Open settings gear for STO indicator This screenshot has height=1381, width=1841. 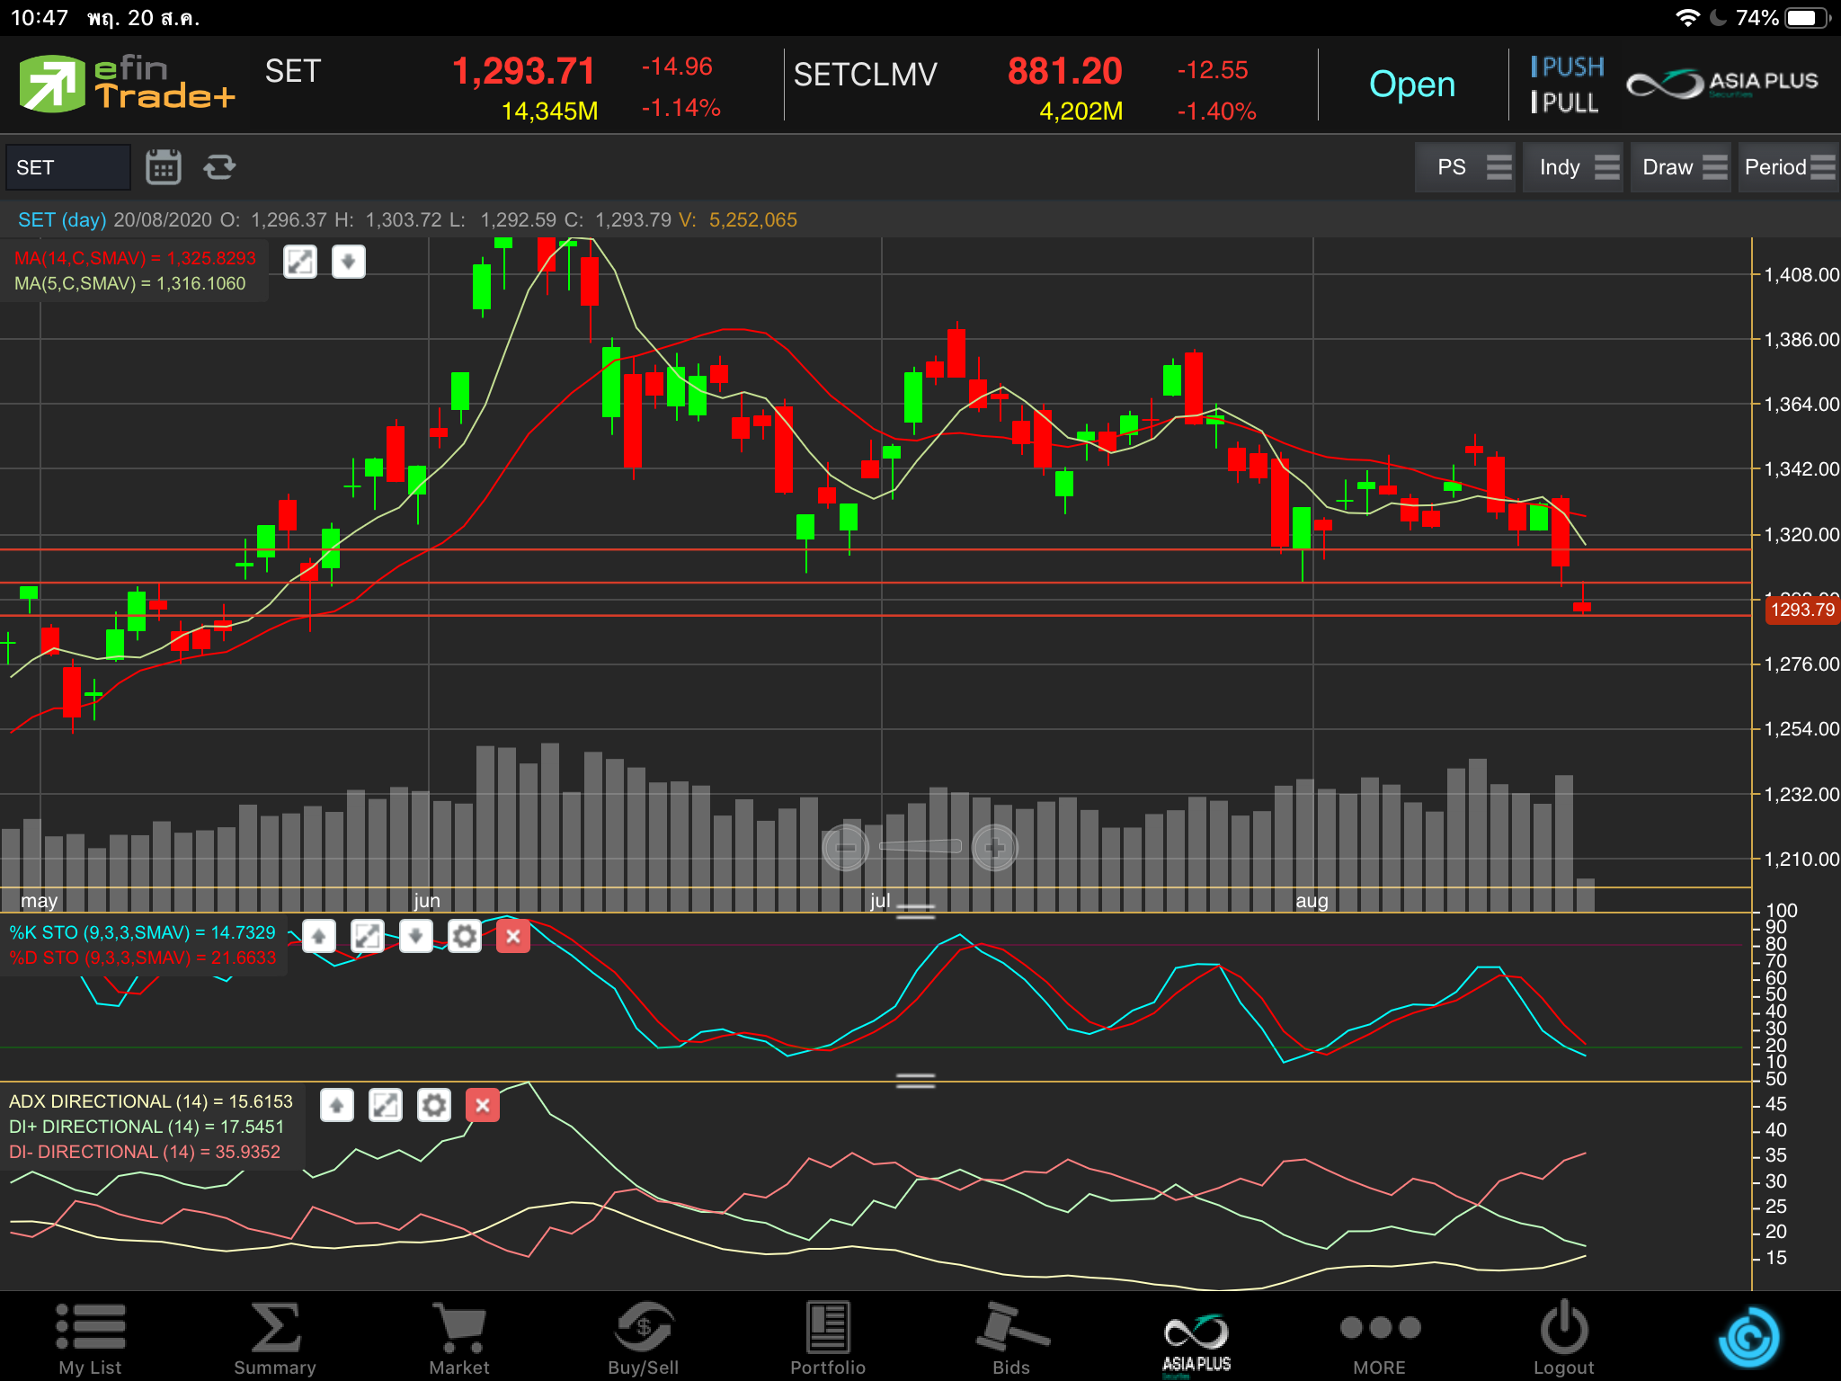[x=465, y=937]
